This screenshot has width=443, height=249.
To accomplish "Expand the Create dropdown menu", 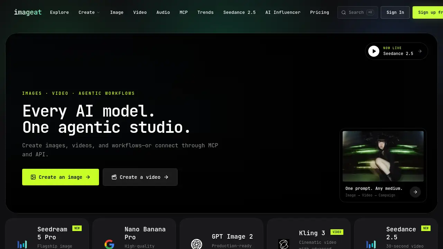I will click(89, 12).
